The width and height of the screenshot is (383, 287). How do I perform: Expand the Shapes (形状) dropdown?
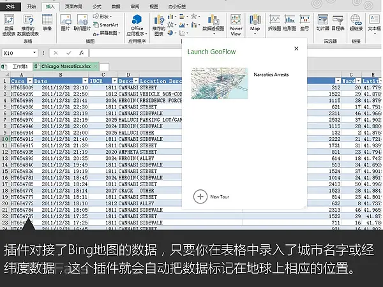point(106,17)
